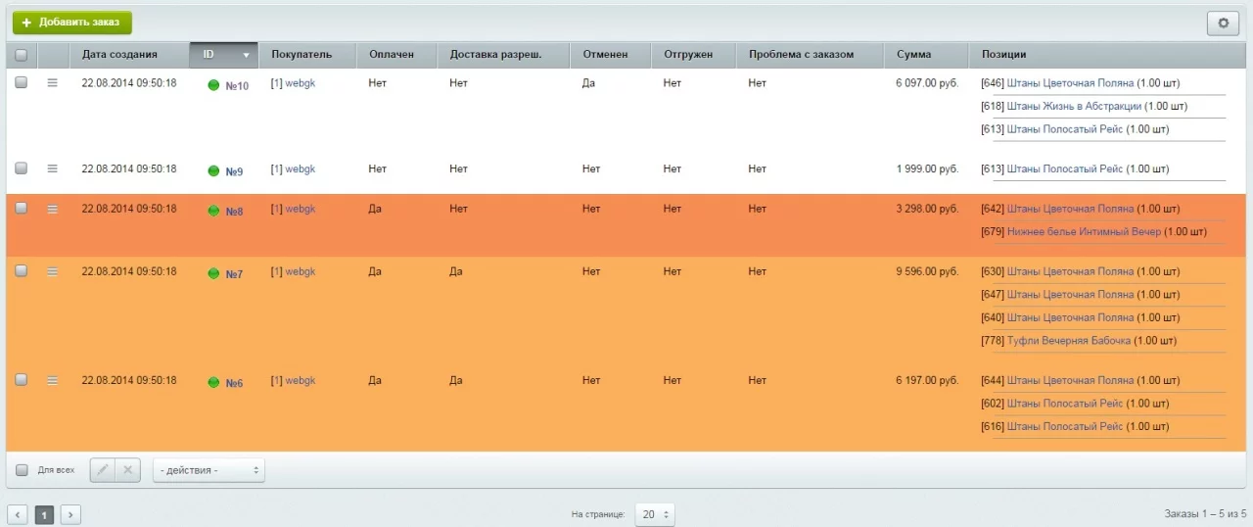Open the hamburger menu for order №7

pyautogui.click(x=53, y=271)
